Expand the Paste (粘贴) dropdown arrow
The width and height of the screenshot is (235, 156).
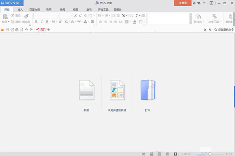click(9, 22)
